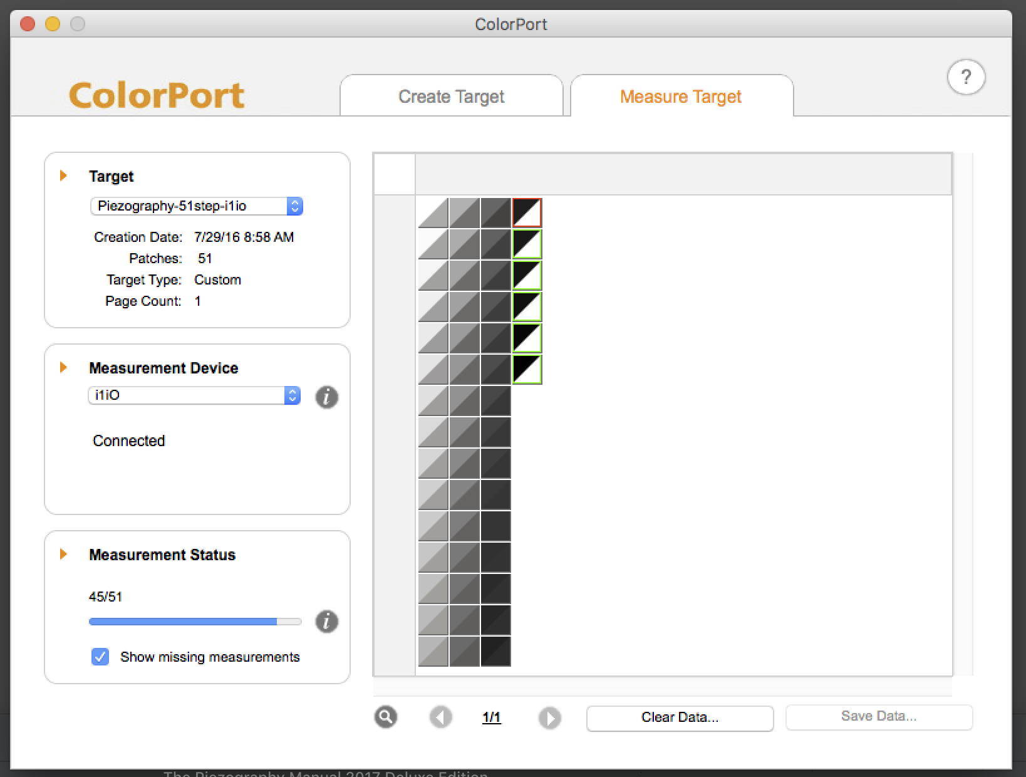Viewport: 1026px width, 777px height.
Task: Click the 45/51 measurement progress bar
Action: (x=195, y=622)
